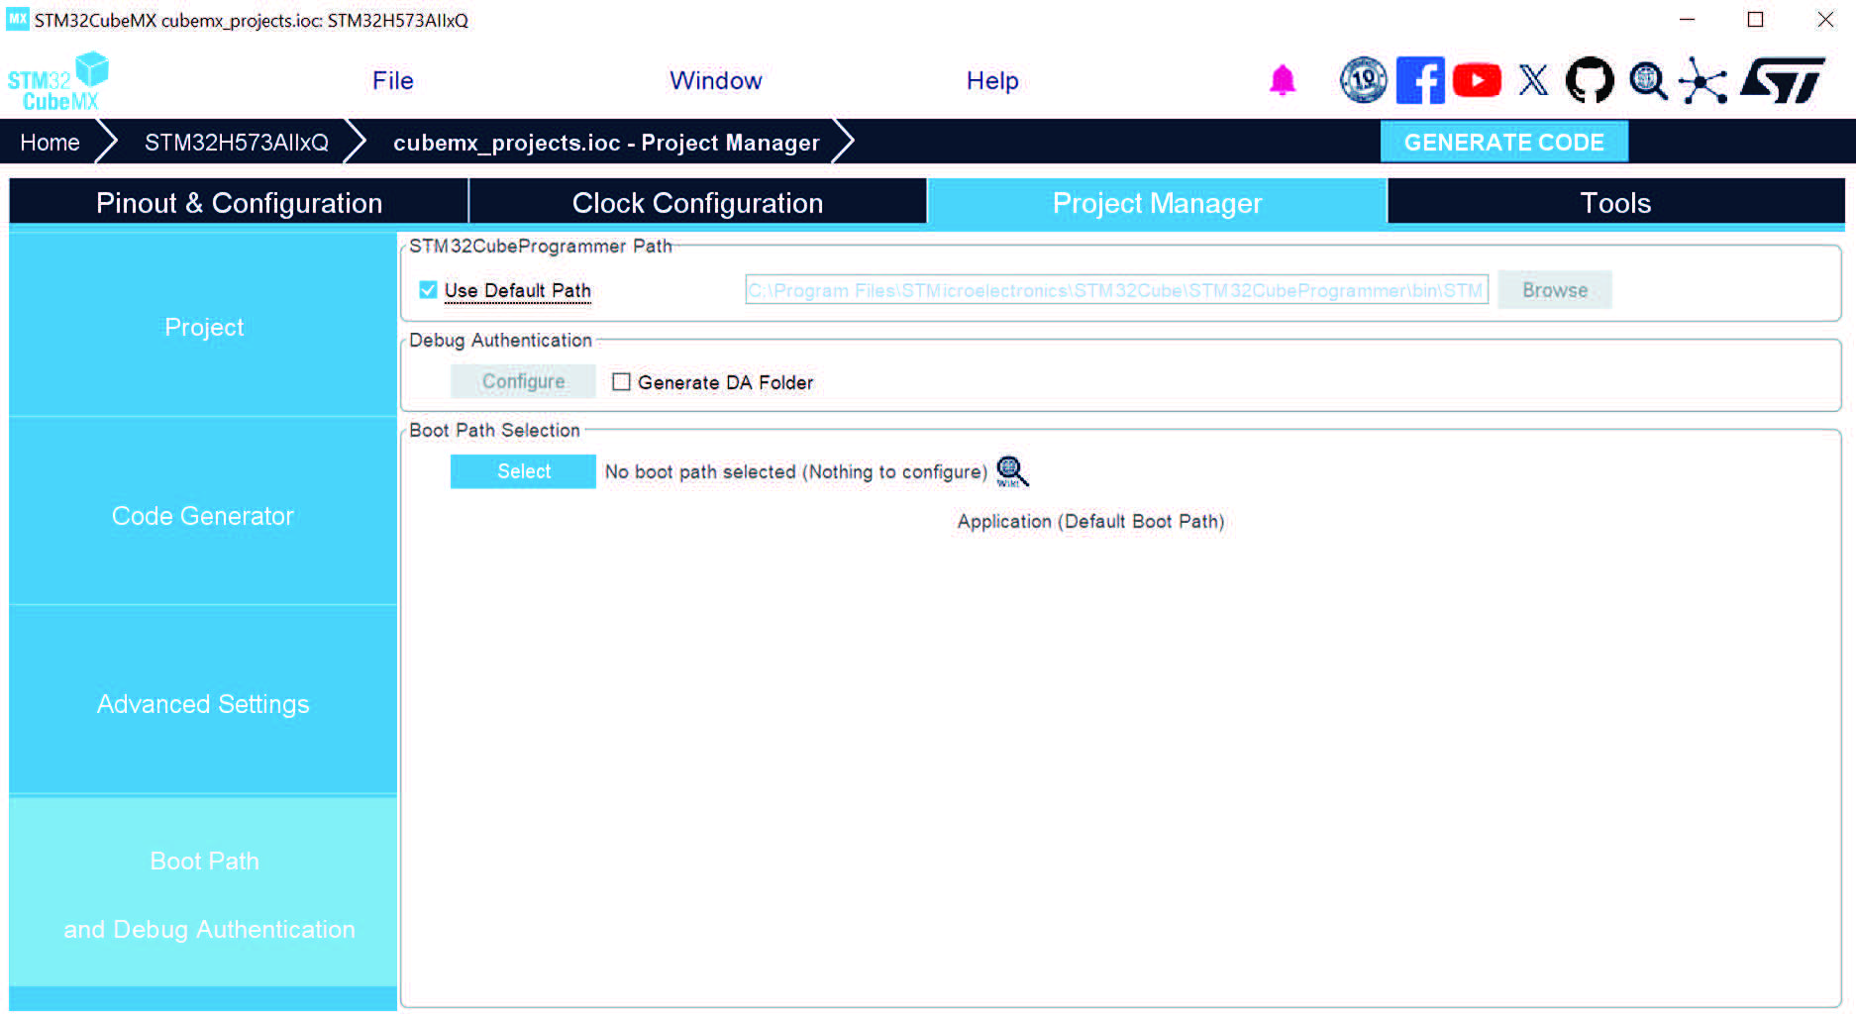Click Select for boot path

click(x=523, y=471)
